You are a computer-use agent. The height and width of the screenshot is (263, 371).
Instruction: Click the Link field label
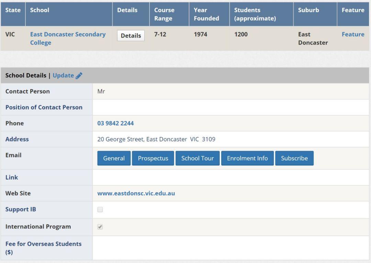(12, 178)
